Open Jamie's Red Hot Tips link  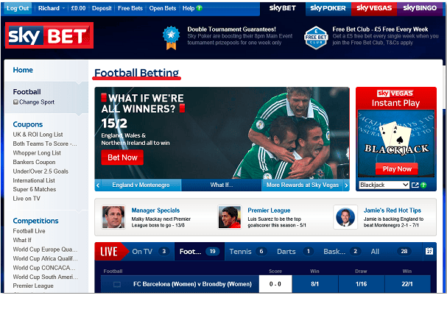click(392, 210)
